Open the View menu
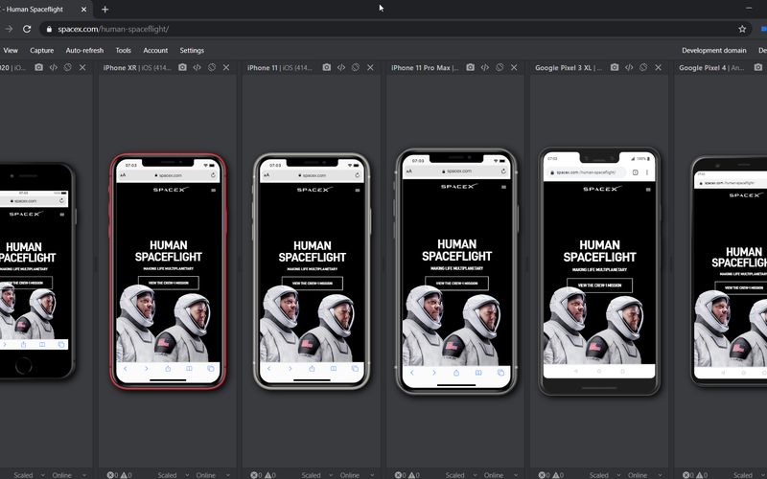767x479 pixels. click(11, 51)
